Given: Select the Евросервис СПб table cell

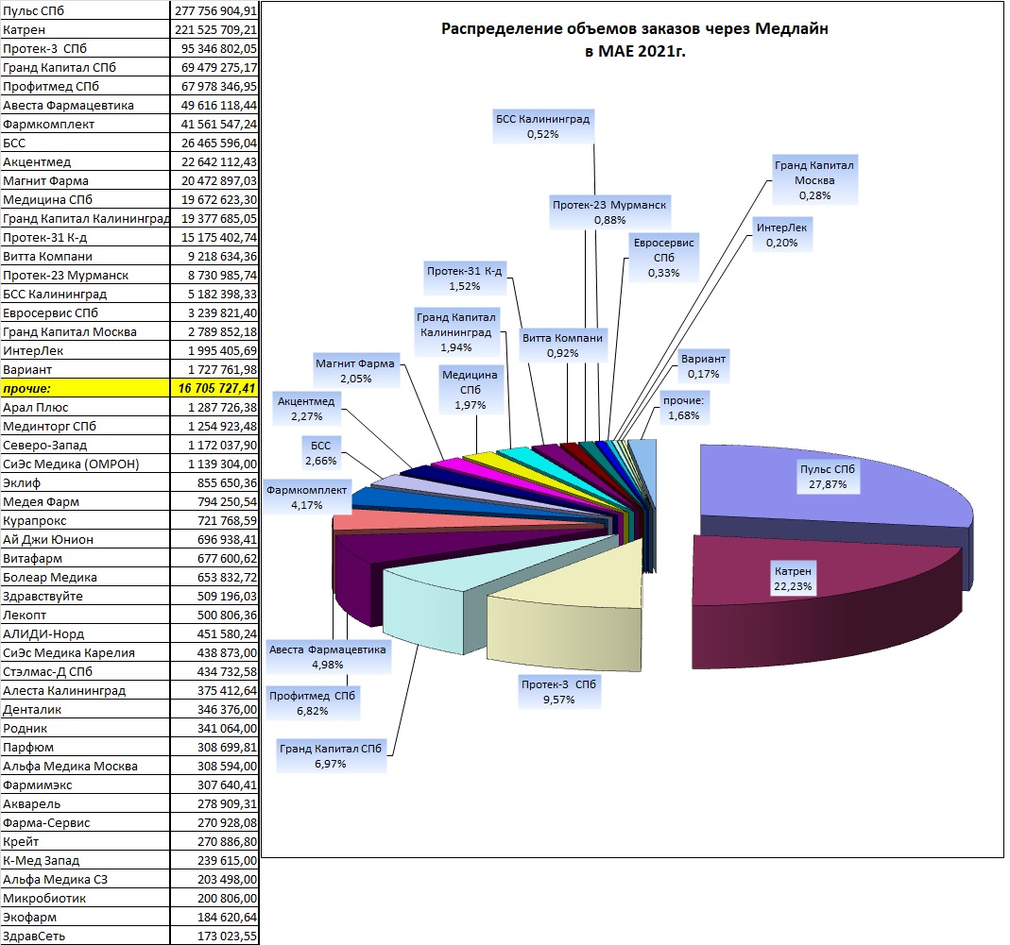Looking at the screenshot, I should [85, 312].
